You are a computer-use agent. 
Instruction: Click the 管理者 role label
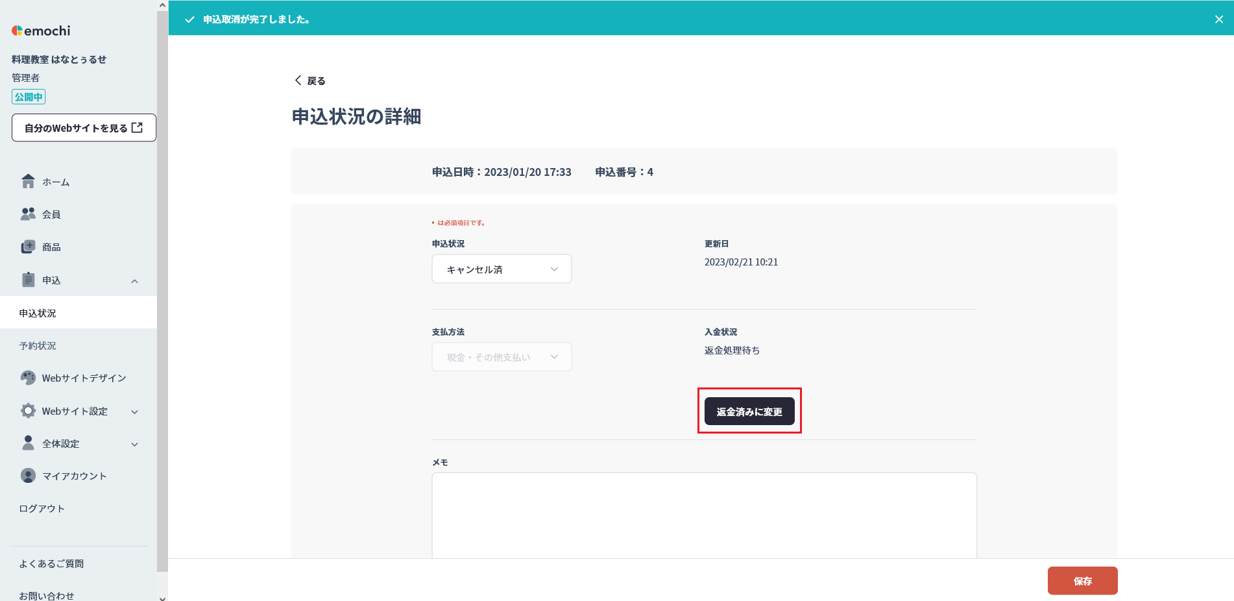(x=25, y=78)
